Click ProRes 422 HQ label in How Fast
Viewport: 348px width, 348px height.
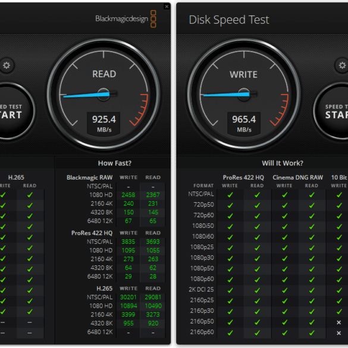[x=92, y=233]
